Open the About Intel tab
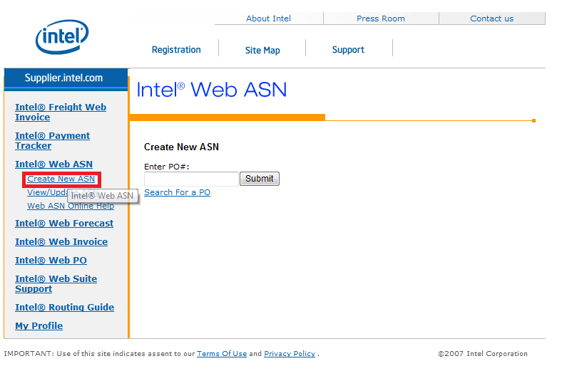This screenshot has height=371, width=567. pos(268,19)
